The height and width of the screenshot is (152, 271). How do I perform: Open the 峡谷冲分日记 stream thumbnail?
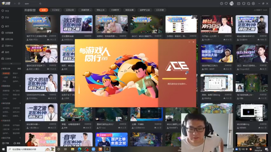(216, 24)
